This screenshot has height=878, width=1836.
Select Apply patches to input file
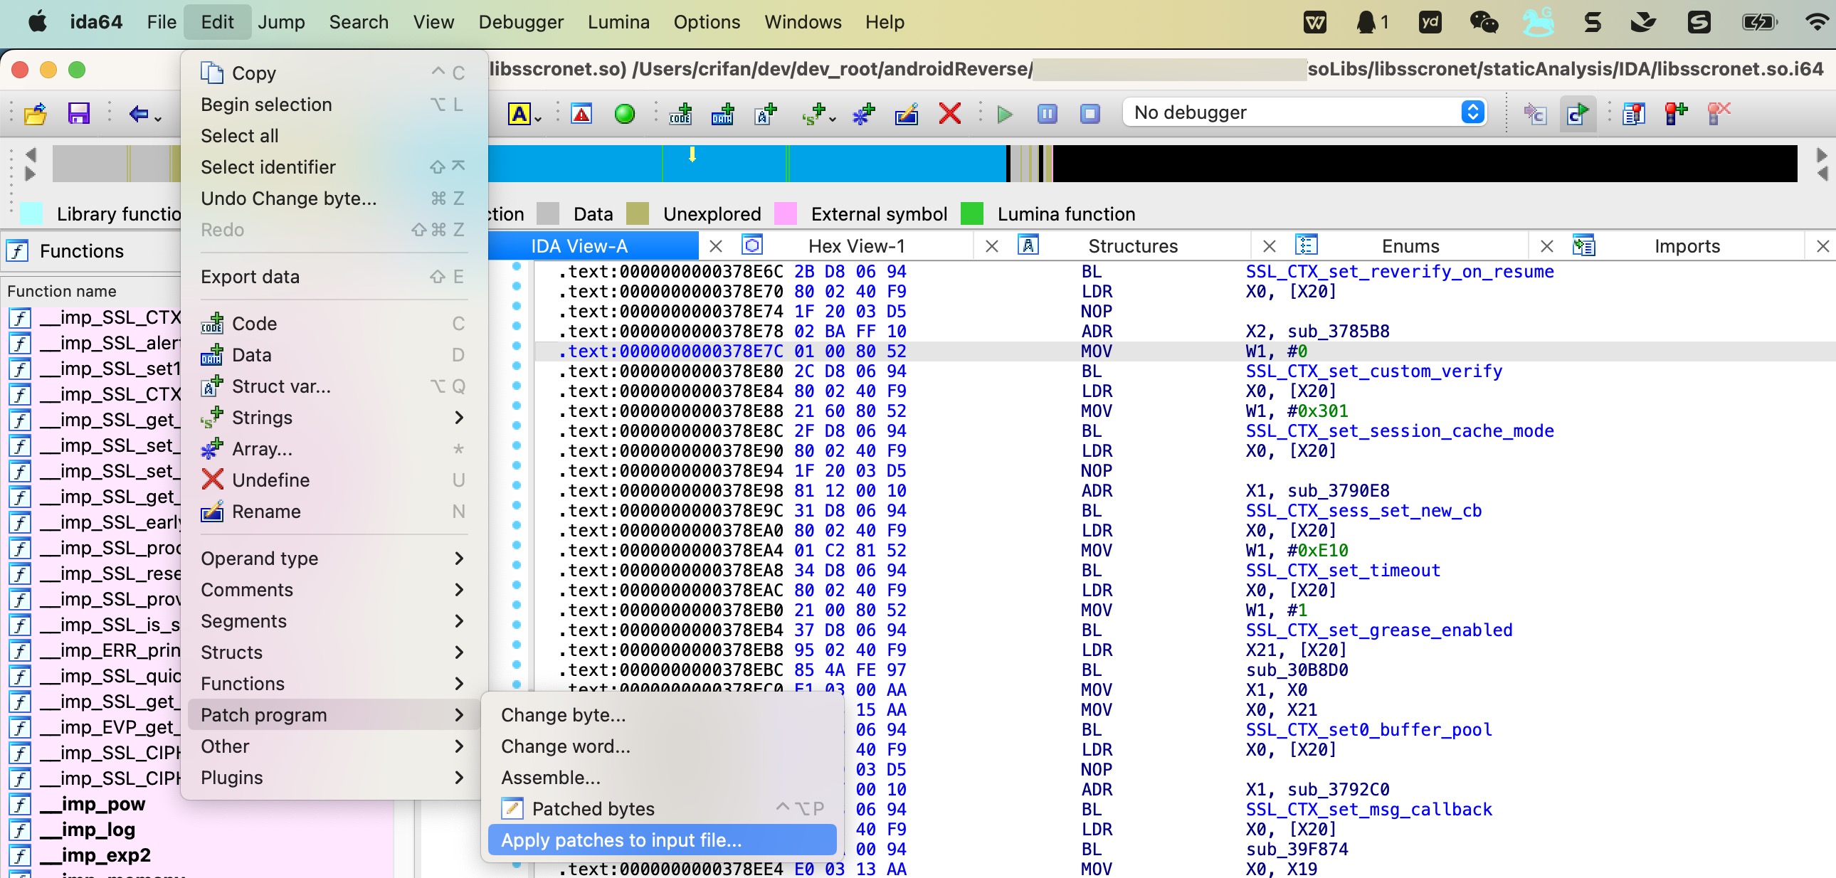(662, 840)
